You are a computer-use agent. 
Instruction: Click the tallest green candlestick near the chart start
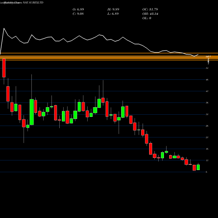coord(32,112)
